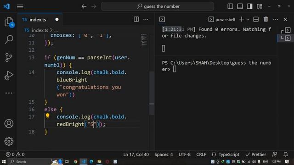Click the unsaved dot on index.ts tab
The image size is (294, 165).
point(57,19)
